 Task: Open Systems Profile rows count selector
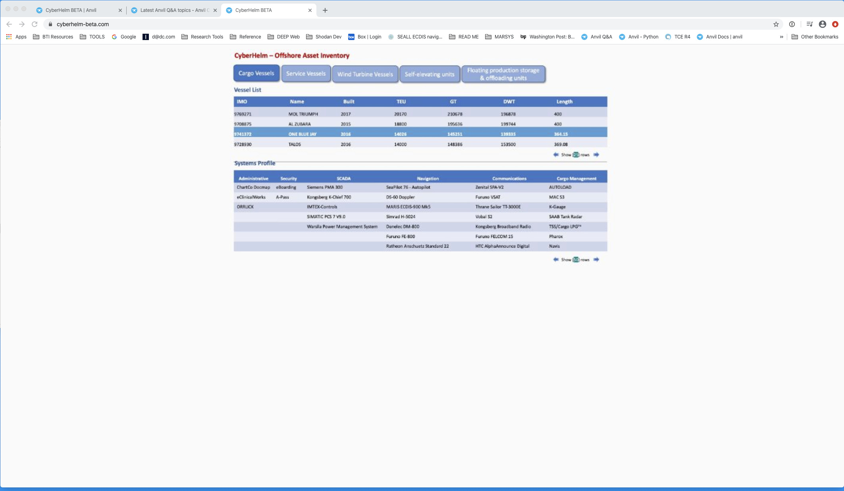(x=576, y=260)
